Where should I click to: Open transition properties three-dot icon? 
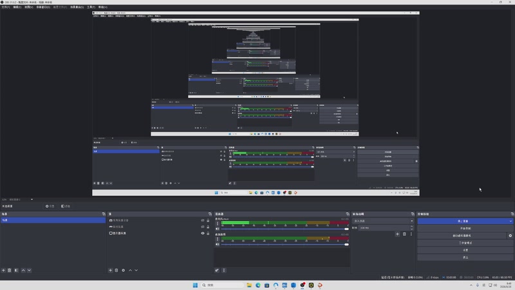click(411, 234)
